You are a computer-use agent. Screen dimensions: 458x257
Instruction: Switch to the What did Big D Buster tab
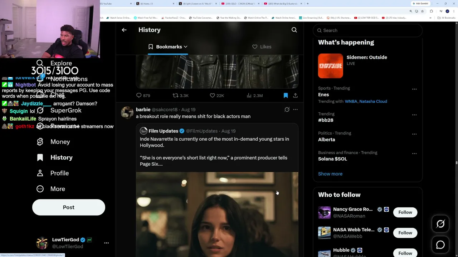tap(283, 4)
